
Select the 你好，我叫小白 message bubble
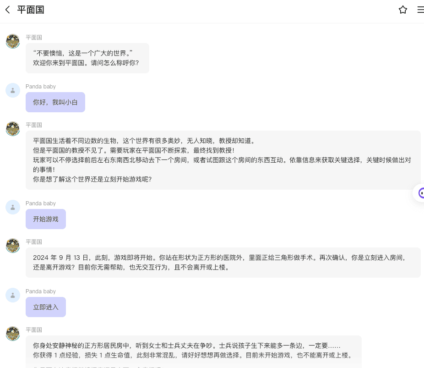[x=55, y=102]
